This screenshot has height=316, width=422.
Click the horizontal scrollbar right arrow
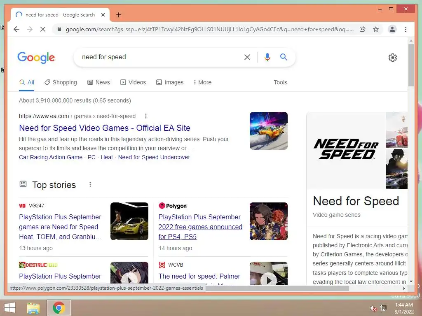pos(404,288)
